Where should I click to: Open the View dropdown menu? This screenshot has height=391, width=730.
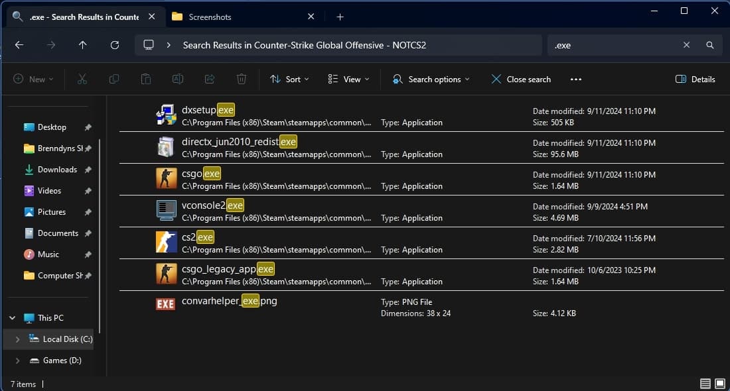348,79
